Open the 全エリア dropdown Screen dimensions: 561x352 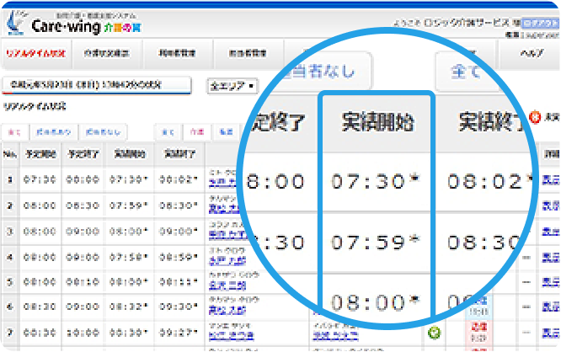click(232, 86)
